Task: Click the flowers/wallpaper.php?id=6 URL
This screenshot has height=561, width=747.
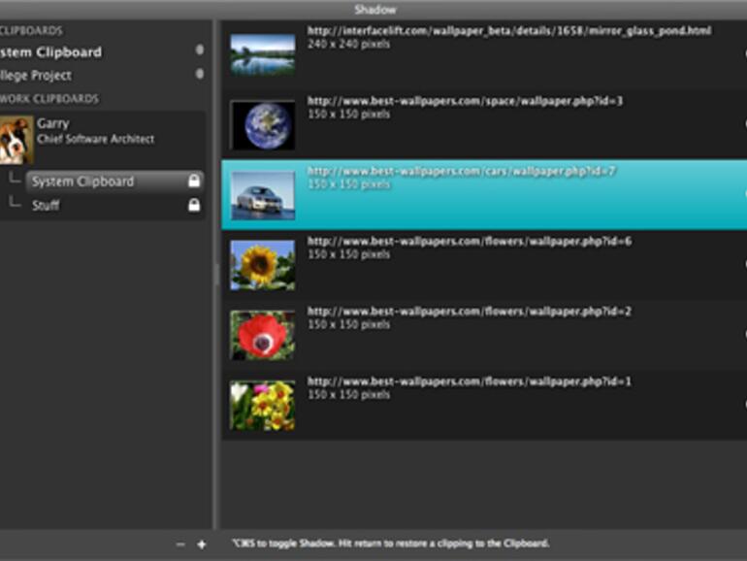Action: (470, 241)
